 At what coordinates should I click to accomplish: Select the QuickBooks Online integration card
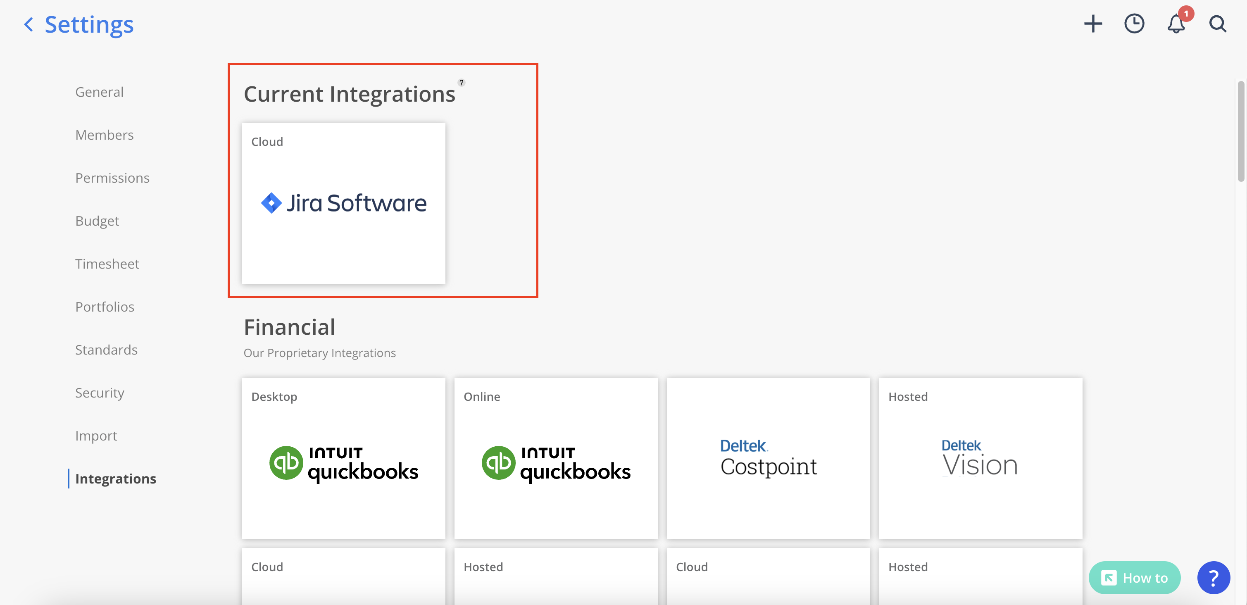pyautogui.click(x=556, y=457)
